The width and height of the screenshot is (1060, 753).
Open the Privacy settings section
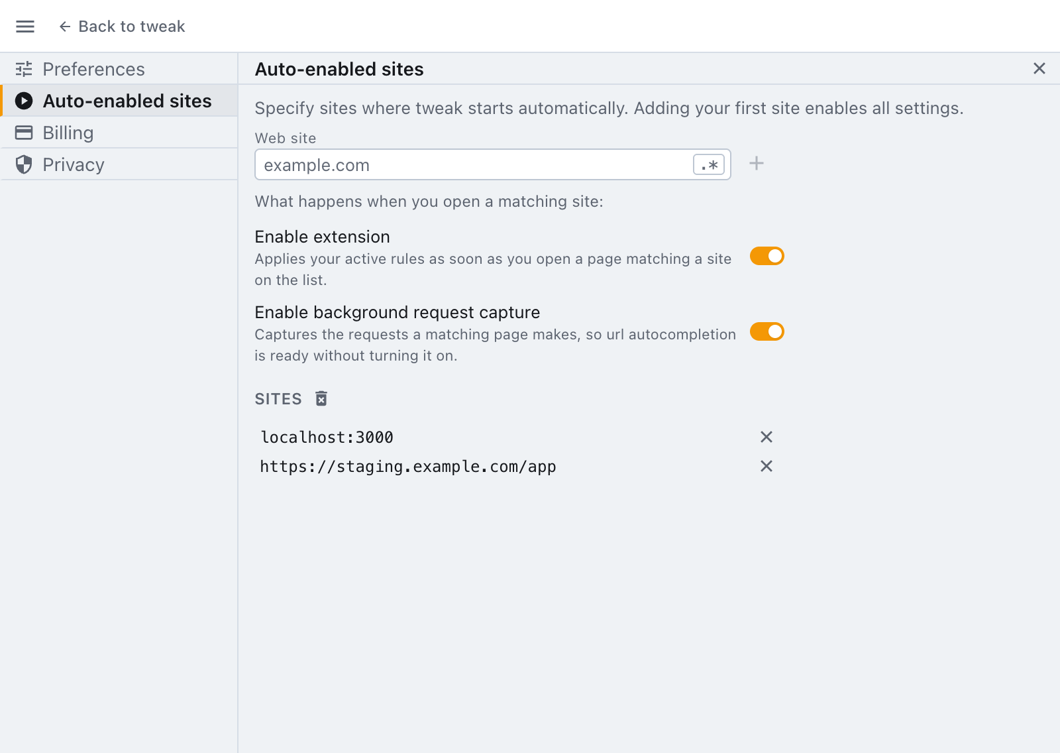coord(119,164)
